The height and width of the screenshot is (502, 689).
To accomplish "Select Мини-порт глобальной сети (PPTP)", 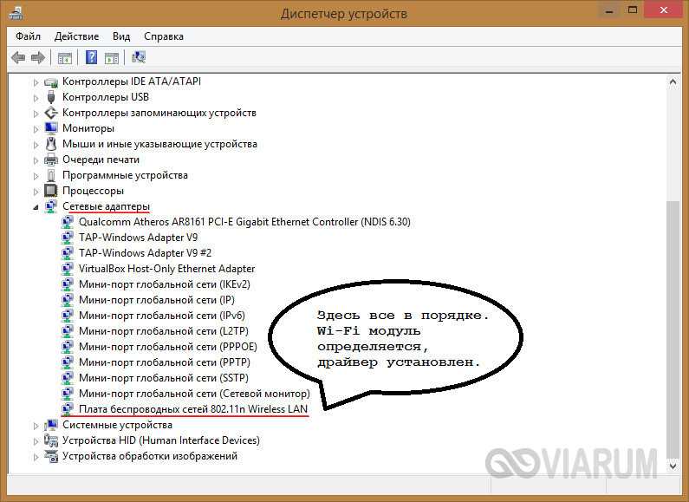I will (165, 362).
